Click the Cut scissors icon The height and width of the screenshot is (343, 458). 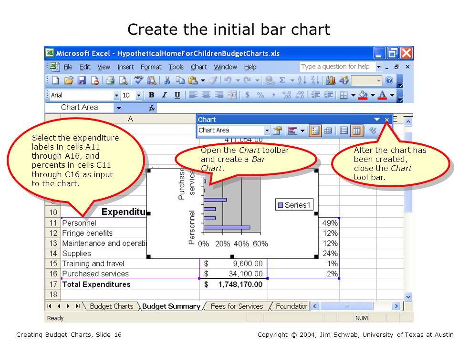pos(167,81)
